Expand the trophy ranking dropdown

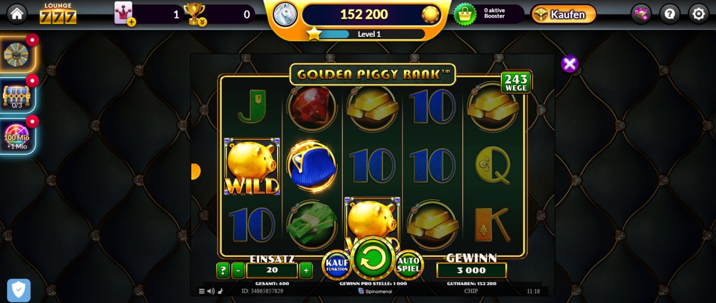pyautogui.click(x=202, y=22)
